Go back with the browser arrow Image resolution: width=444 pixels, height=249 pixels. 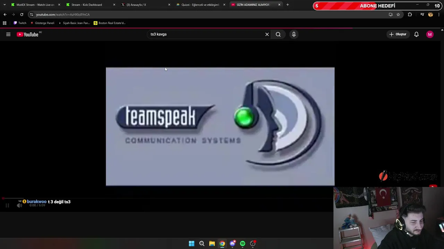click(x=5, y=15)
